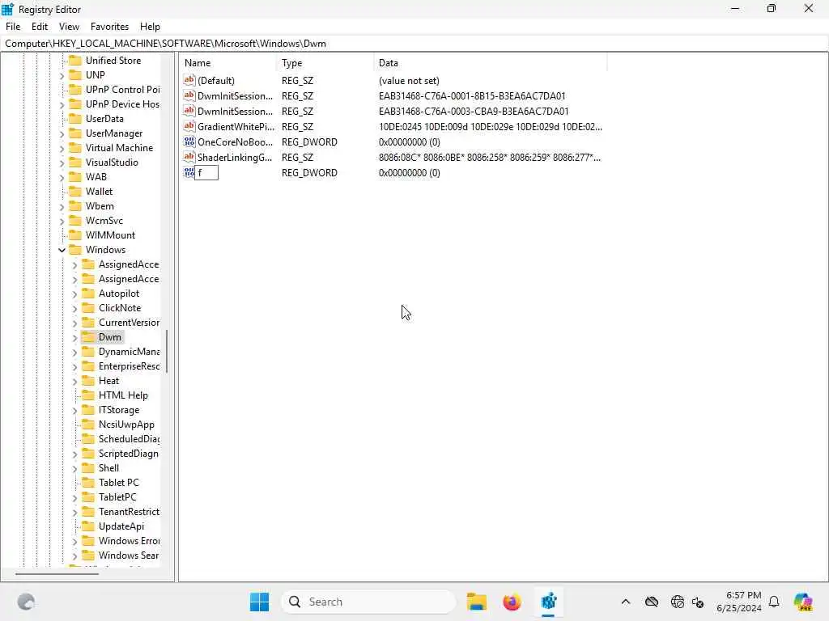Sort values by Name column header
Screen dimensions: 829x621
point(227,63)
